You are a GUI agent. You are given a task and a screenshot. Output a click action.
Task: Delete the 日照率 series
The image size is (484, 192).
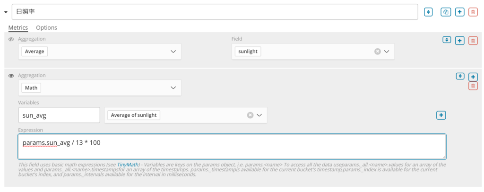pos(473,12)
